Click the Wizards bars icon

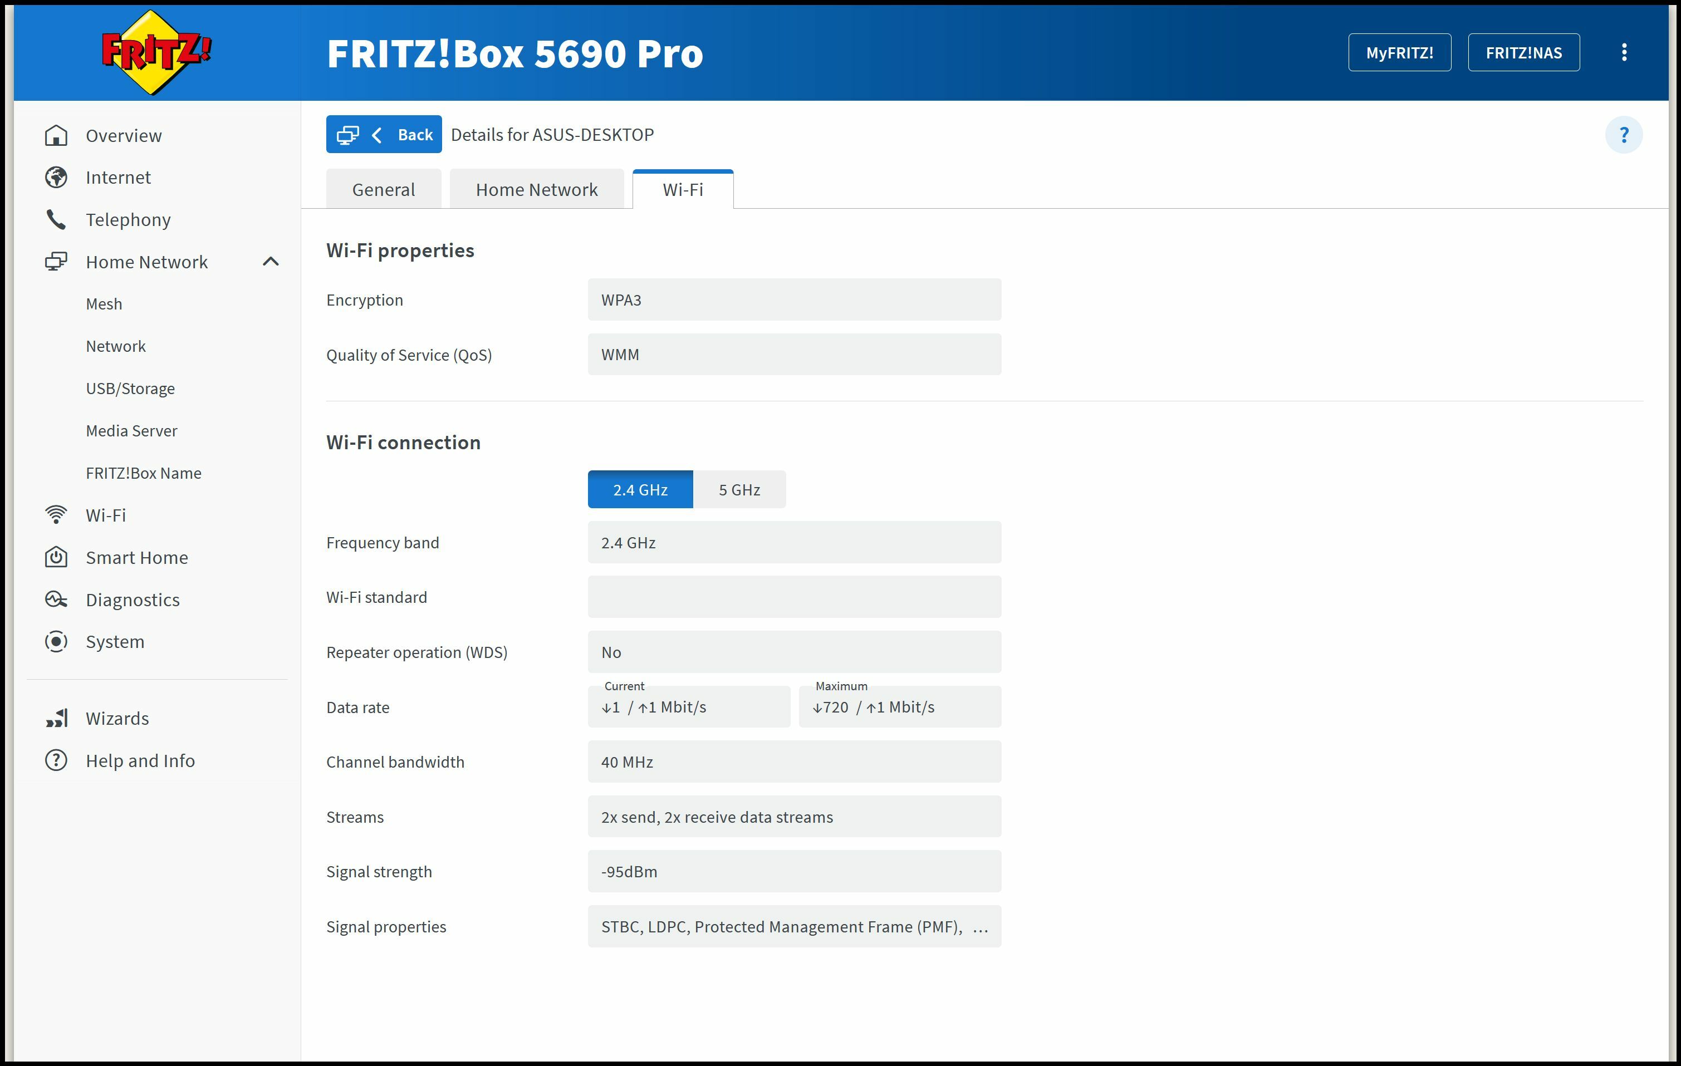(56, 718)
